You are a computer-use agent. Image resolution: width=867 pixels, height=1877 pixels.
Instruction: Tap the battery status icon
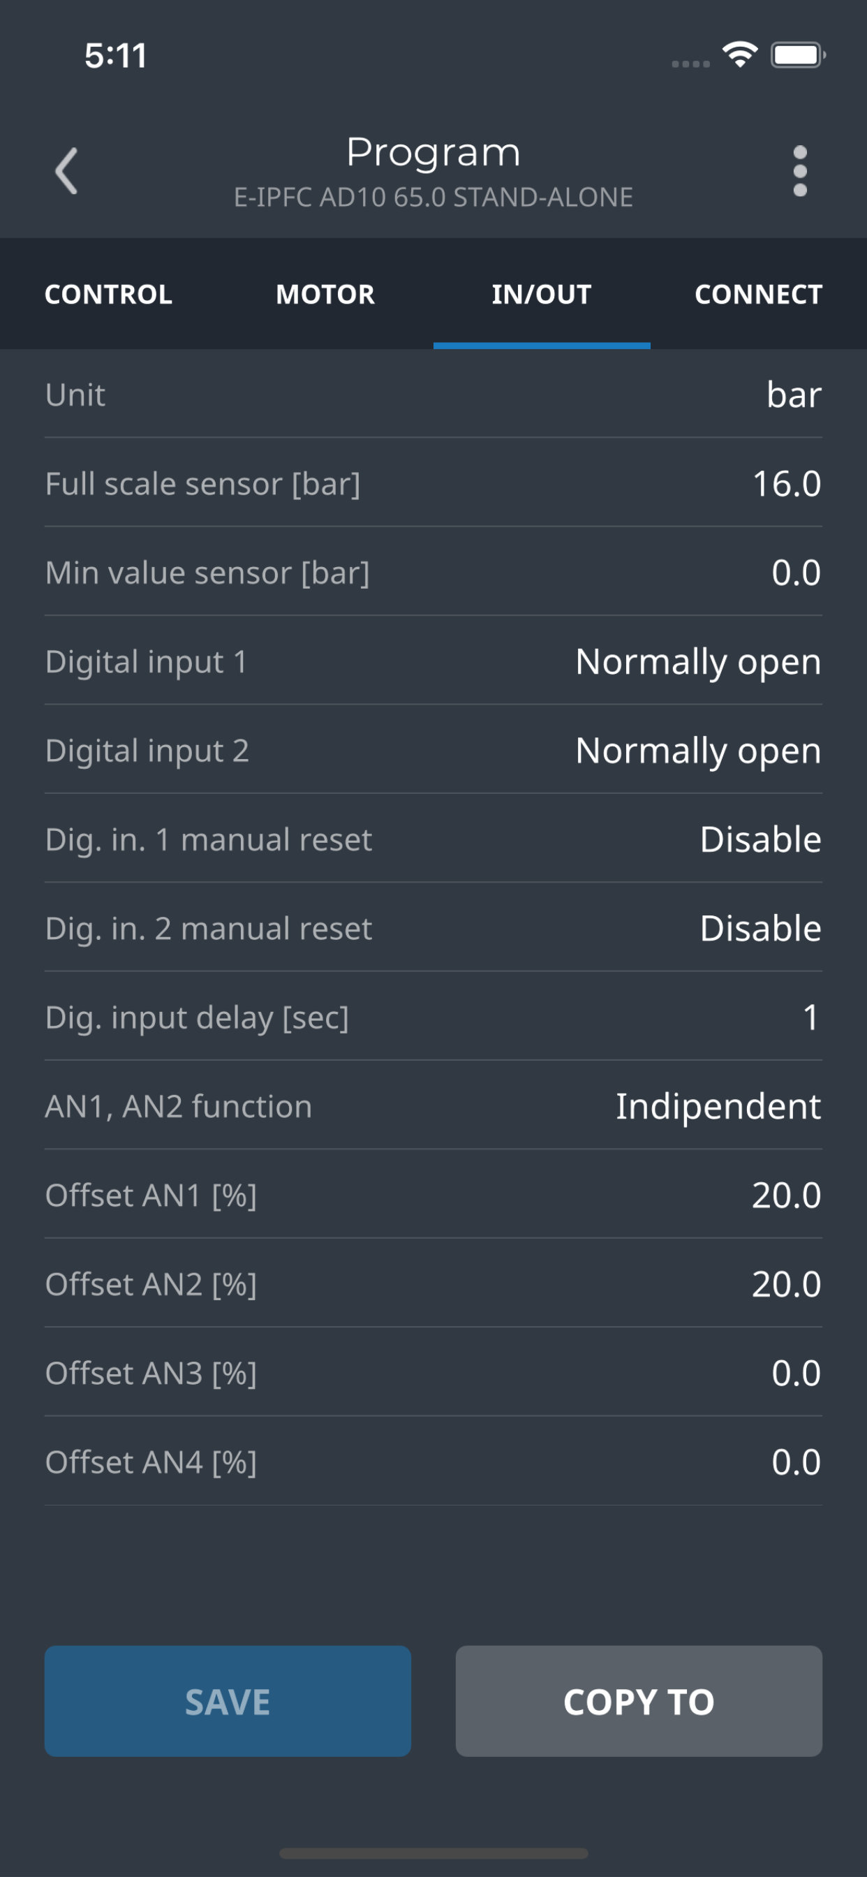pos(799,54)
